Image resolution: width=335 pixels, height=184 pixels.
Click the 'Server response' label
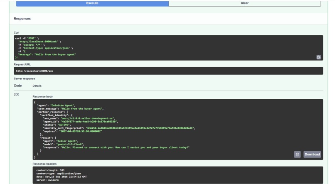pos(25,79)
